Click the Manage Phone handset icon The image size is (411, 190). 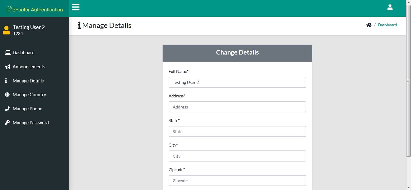pos(7,108)
